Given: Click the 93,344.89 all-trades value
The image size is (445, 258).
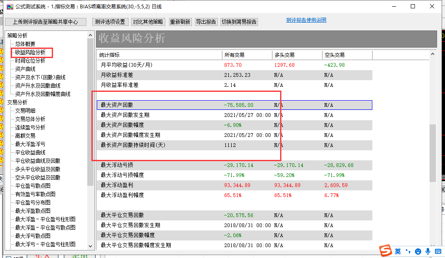Looking at the screenshot, I should 237,185.
